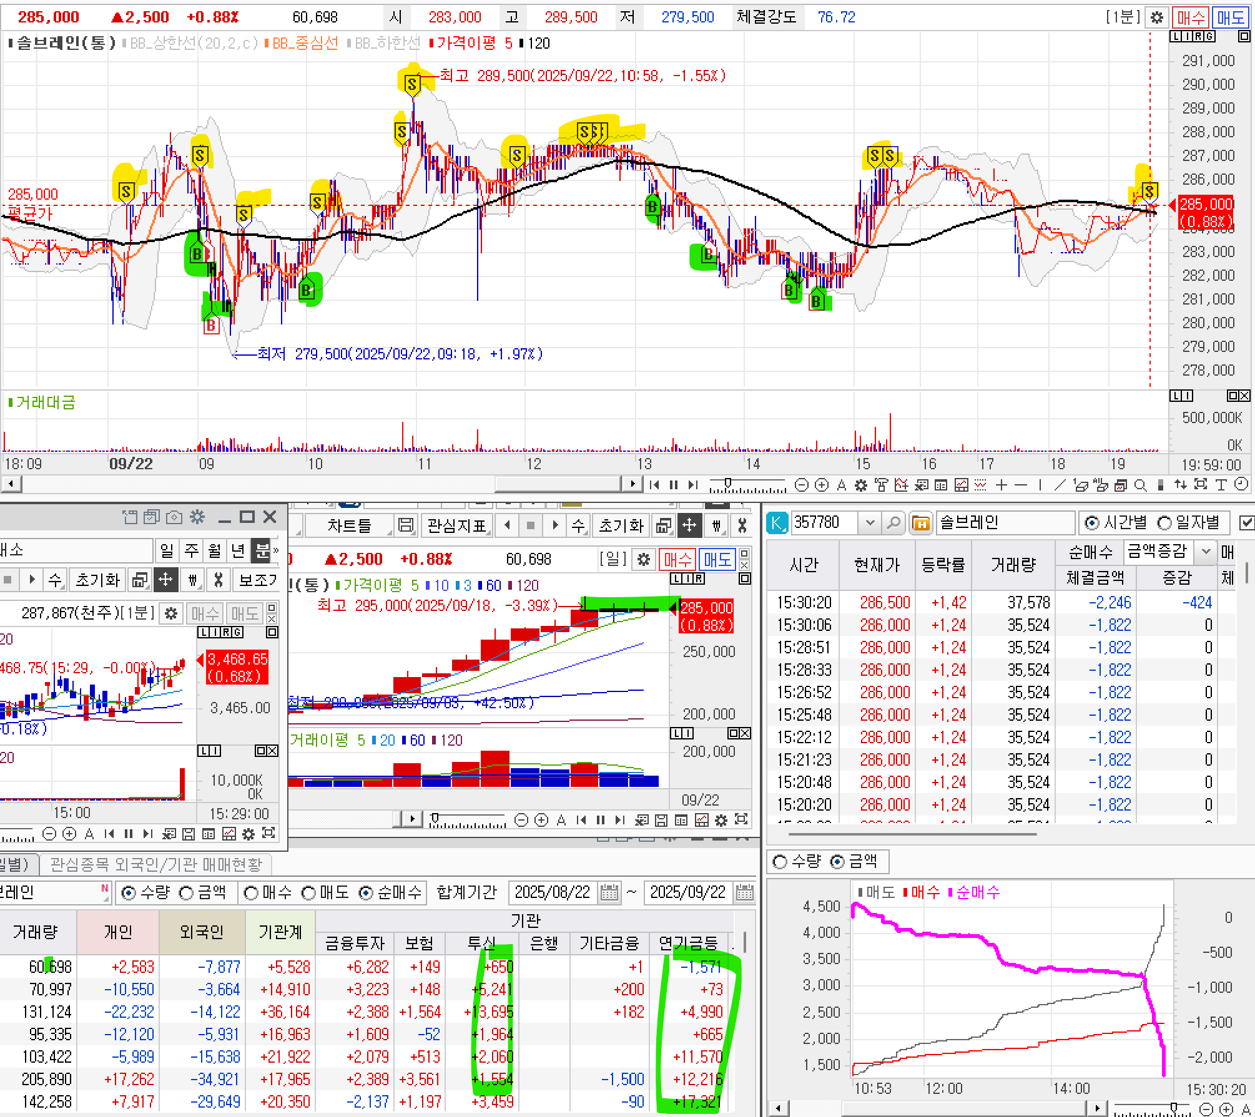Click the stock search magnifier next to 357780
Viewport: 1255px width, 1117px height.
[893, 522]
